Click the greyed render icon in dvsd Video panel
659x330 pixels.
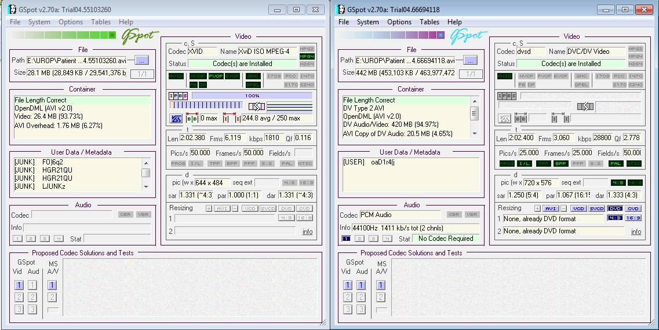pos(504,119)
